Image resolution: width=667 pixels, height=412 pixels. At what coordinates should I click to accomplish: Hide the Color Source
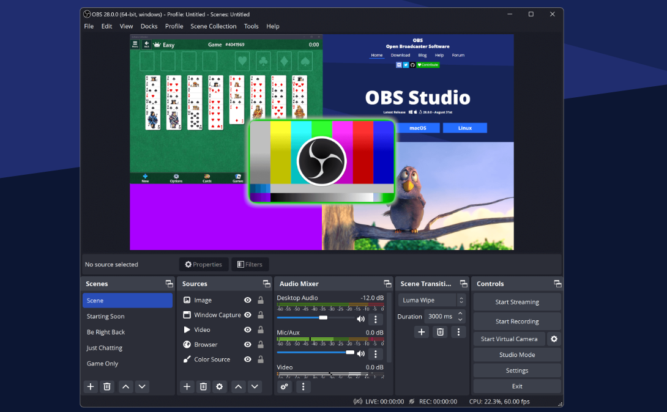pos(248,359)
